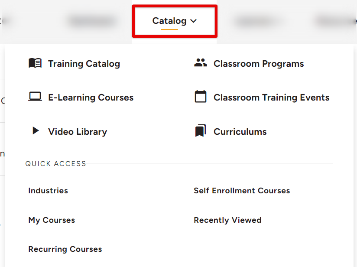357x267 pixels.
Task: Open Video Library from the menu
Action: [78, 132]
